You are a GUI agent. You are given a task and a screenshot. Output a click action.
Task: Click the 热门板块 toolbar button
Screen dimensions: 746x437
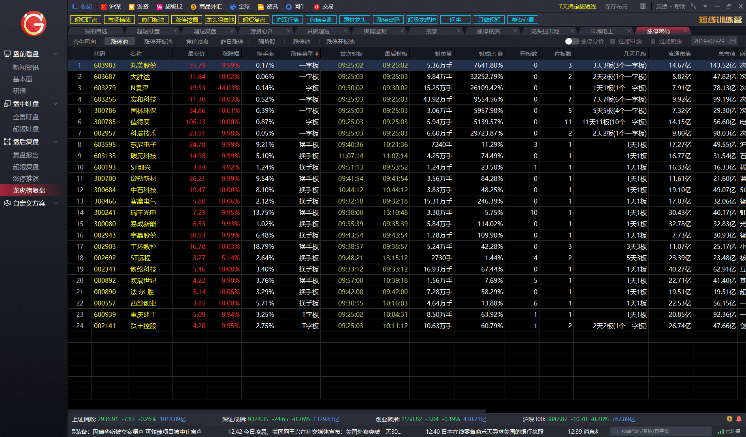[153, 20]
